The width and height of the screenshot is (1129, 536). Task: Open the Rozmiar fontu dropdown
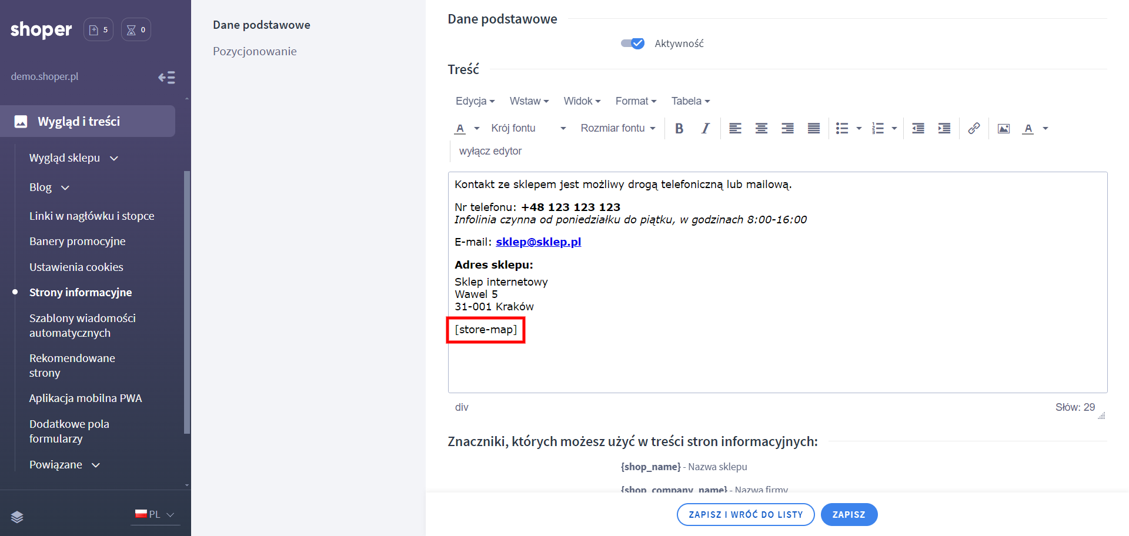point(617,128)
